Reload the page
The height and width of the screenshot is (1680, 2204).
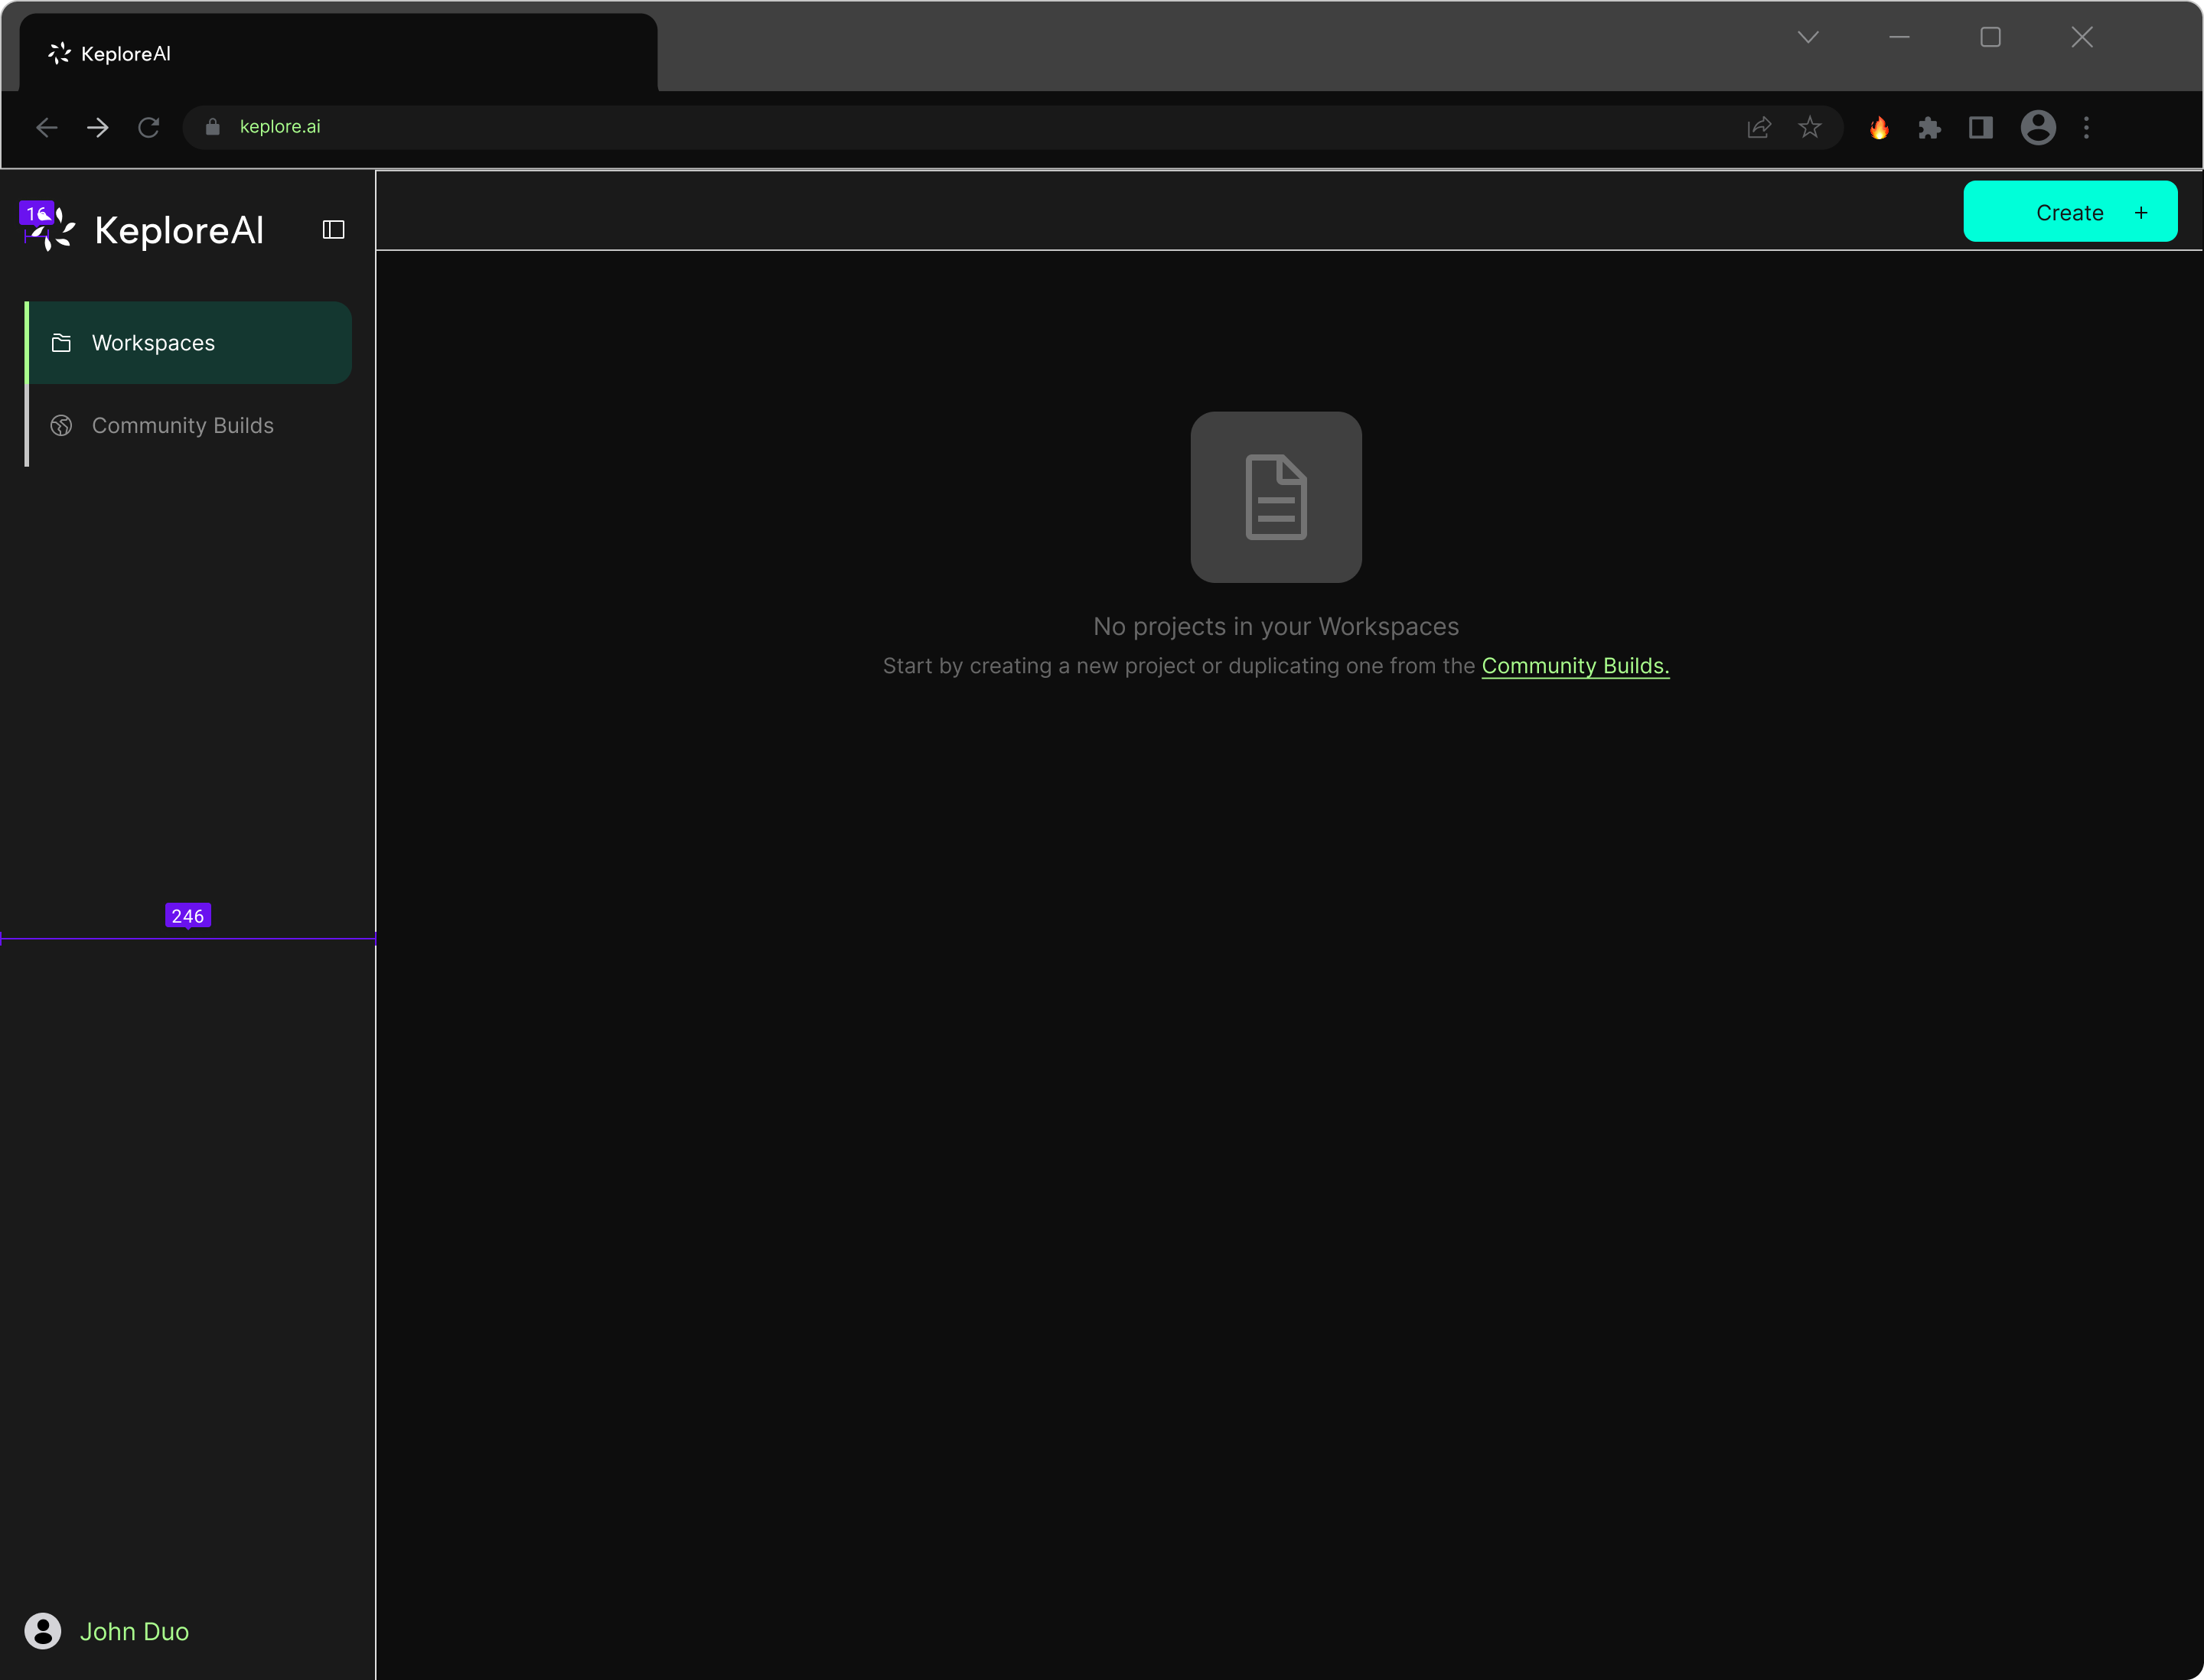(x=149, y=127)
